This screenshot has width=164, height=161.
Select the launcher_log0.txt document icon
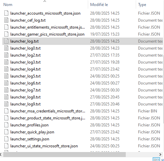point(6,48)
